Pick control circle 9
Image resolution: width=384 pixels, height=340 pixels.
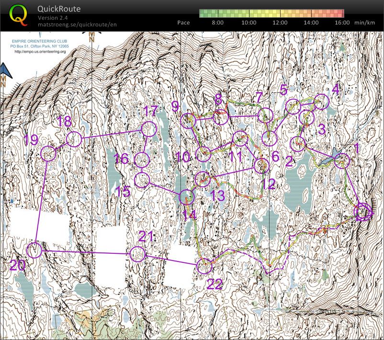tap(189, 121)
